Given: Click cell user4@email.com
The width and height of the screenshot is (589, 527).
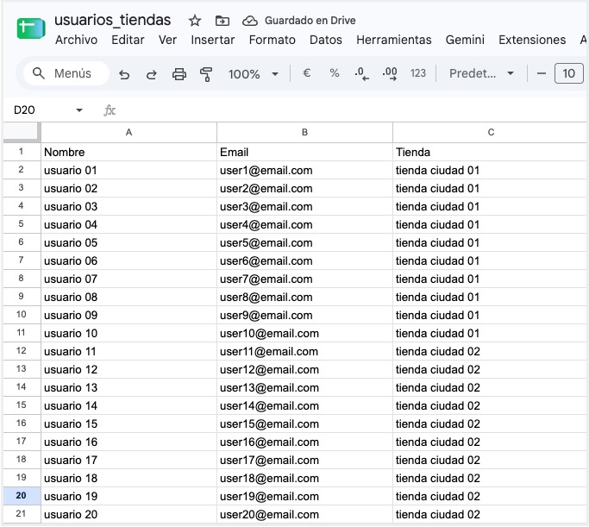Looking at the screenshot, I should (304, 224).
